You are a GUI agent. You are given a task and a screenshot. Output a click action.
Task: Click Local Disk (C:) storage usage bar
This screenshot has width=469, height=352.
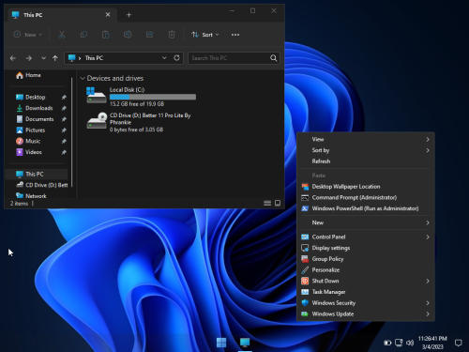(x=153, y=97)
